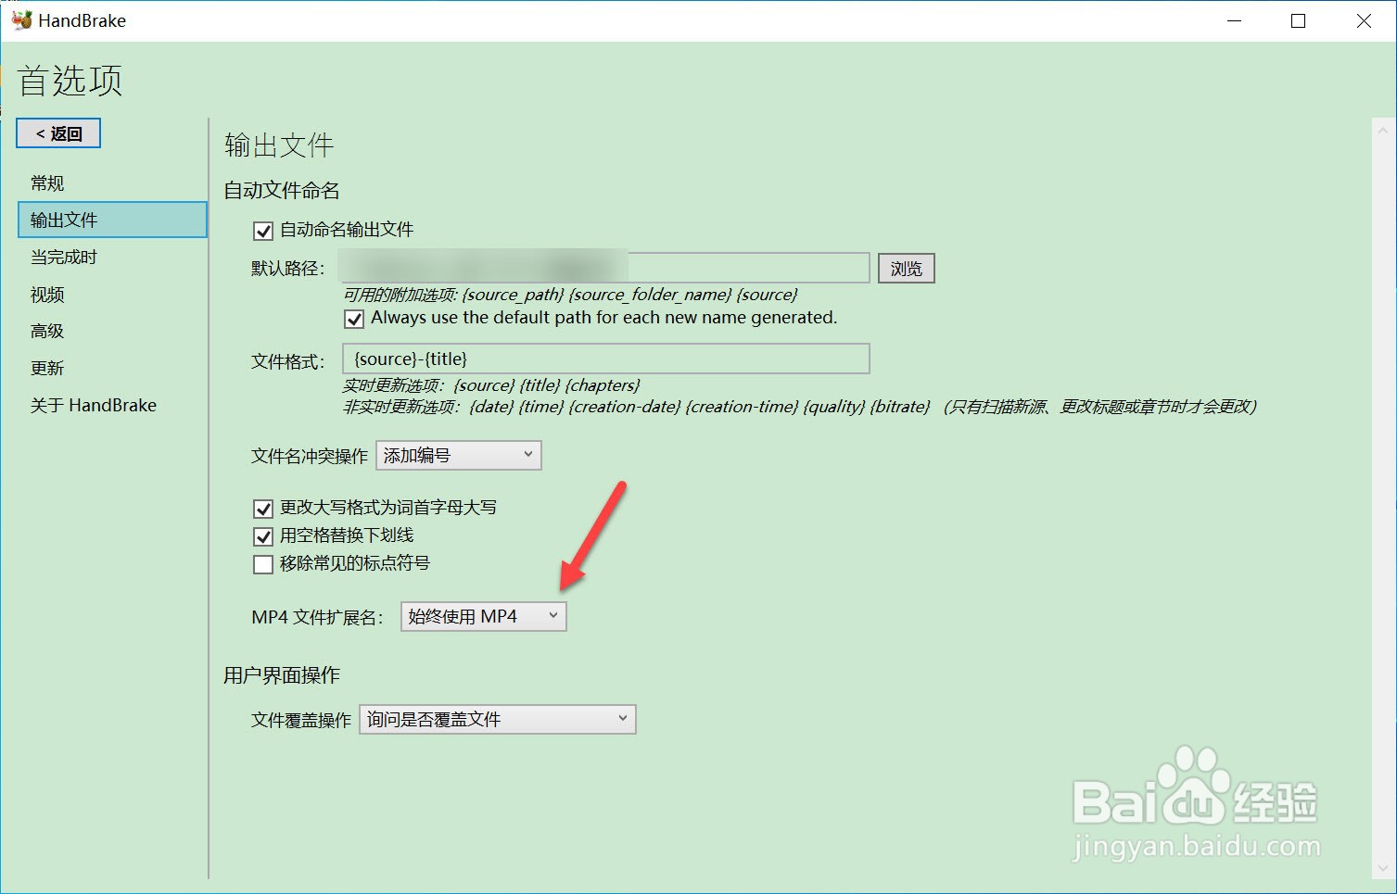Click the 非实时更新选项 hint line
Screen dimensions: 1397x894
pos(800,407)
